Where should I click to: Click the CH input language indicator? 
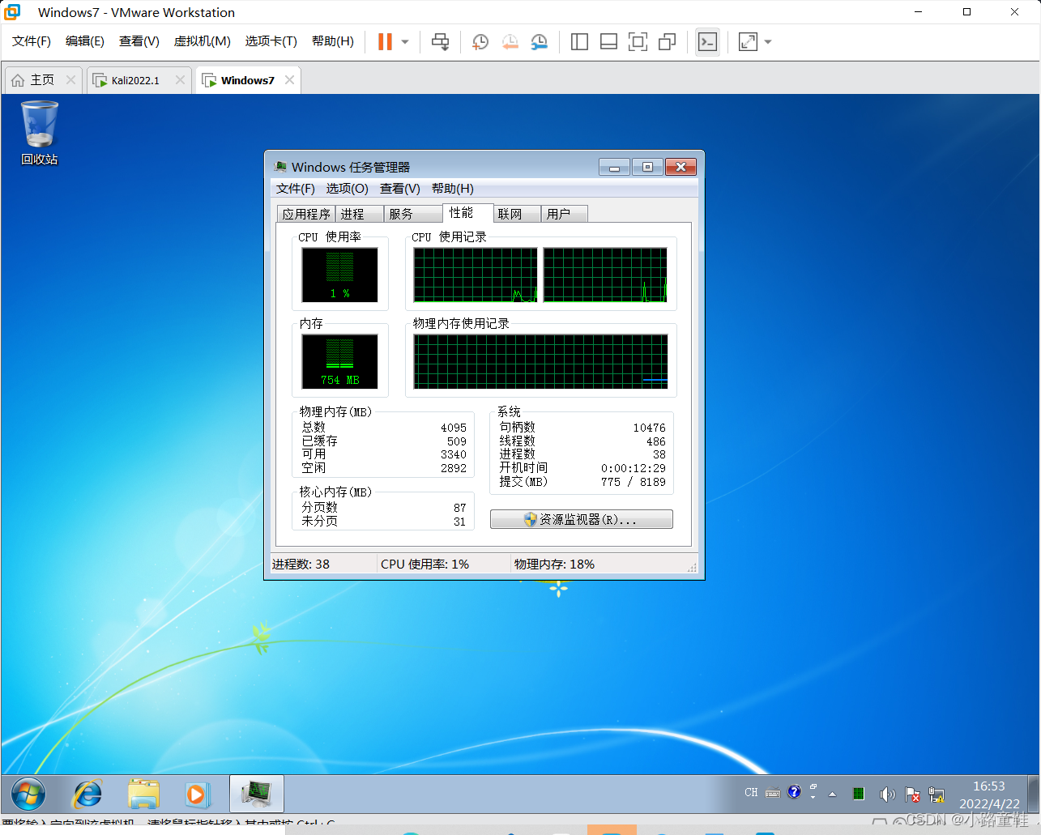tap(751, 793)
